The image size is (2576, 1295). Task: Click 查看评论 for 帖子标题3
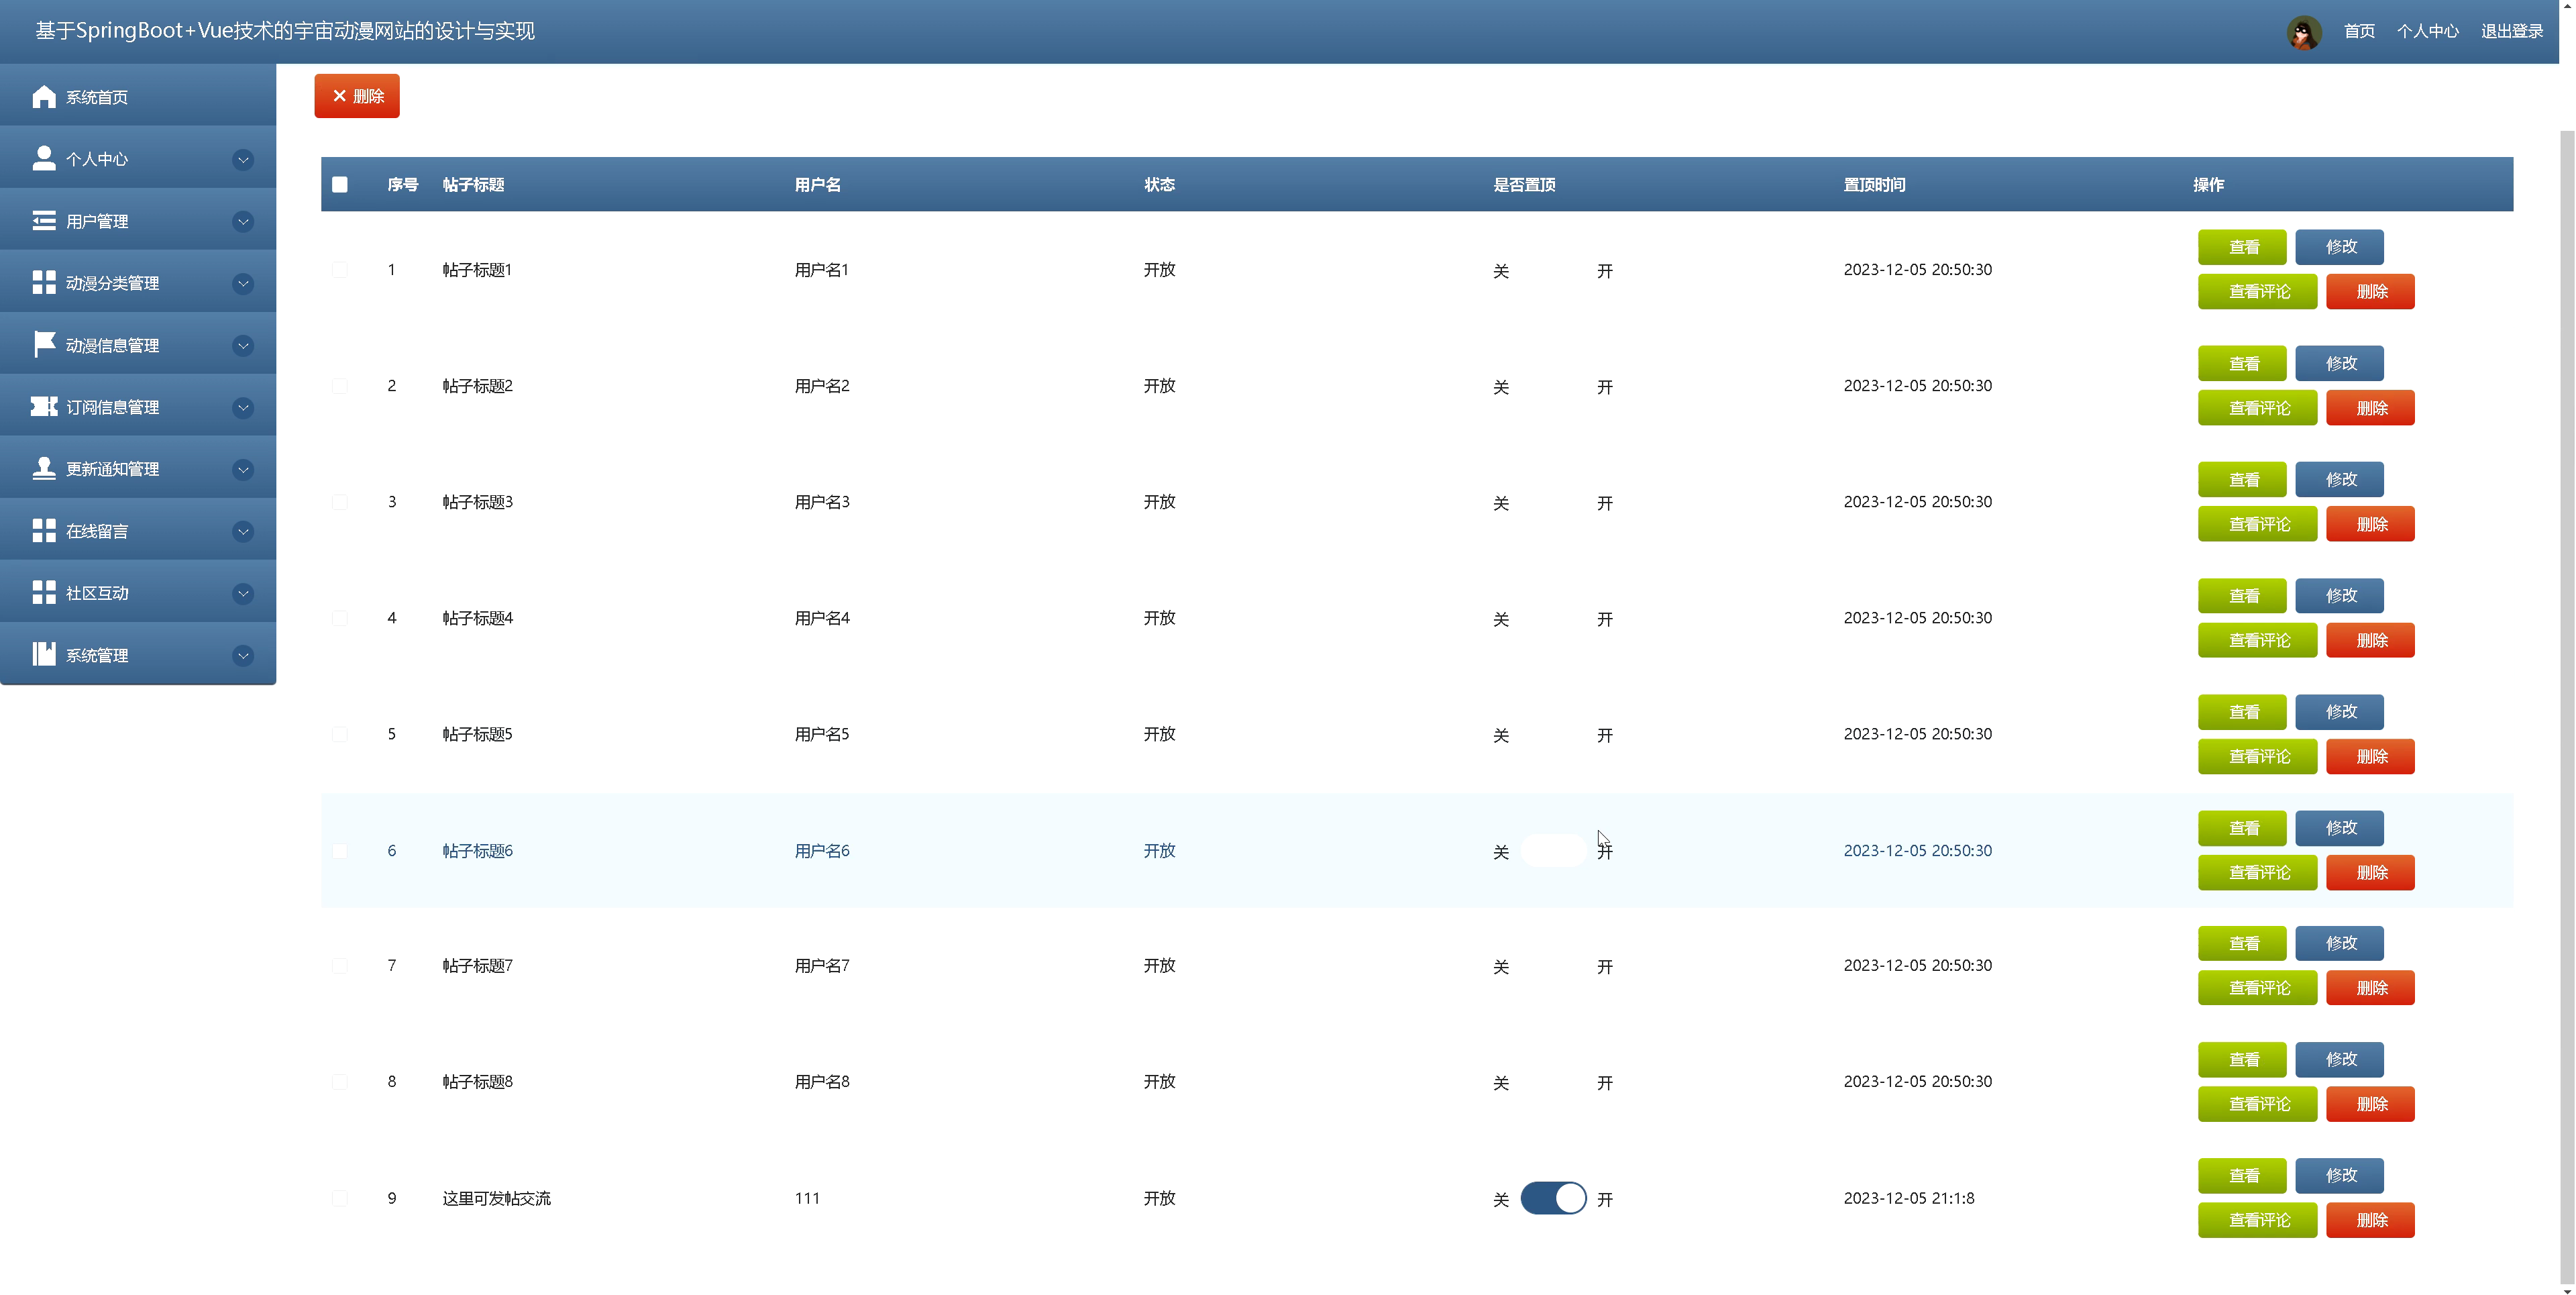click(2257, 524)
